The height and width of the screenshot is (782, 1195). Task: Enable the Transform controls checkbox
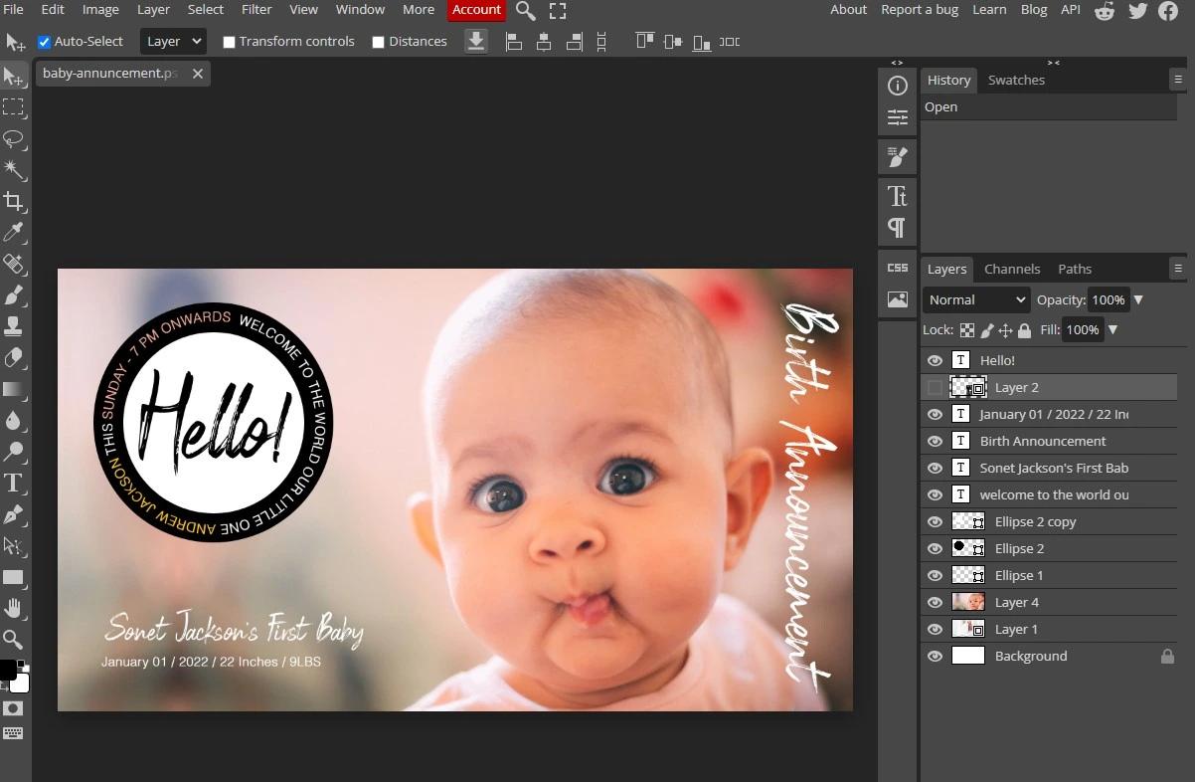click(x=229, y=42)
